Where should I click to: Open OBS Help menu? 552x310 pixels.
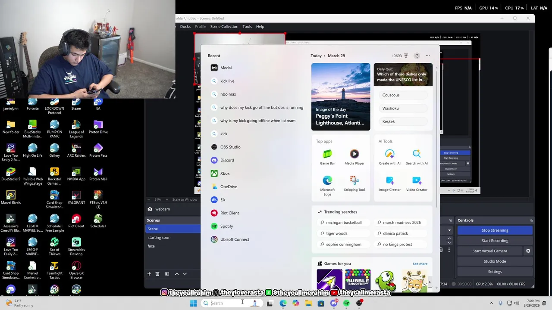260,26
